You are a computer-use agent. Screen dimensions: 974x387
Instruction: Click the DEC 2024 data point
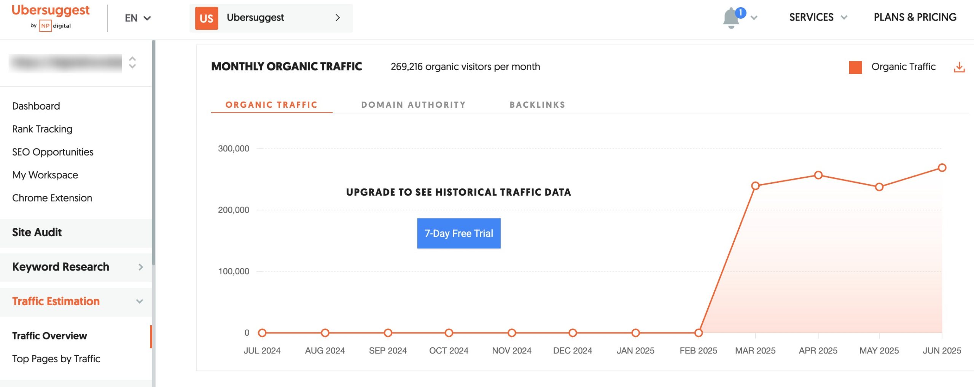click(573, 333)
